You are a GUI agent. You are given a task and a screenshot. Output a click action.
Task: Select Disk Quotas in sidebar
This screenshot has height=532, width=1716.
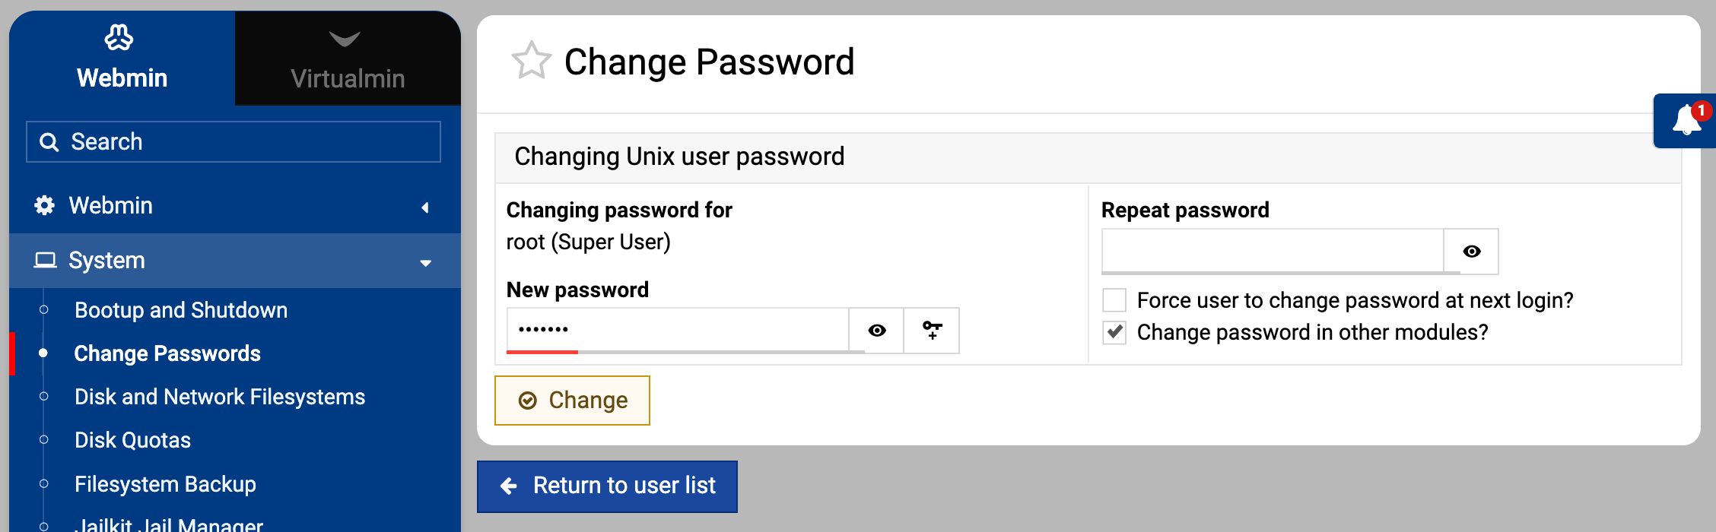pos(132,440)
